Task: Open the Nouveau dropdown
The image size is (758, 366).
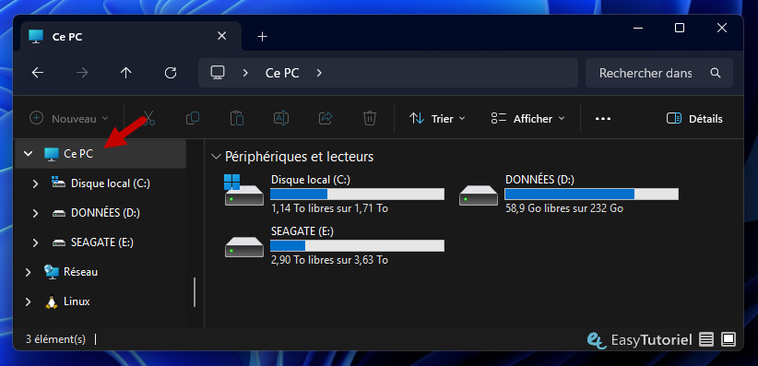Action: coord(69,118)
